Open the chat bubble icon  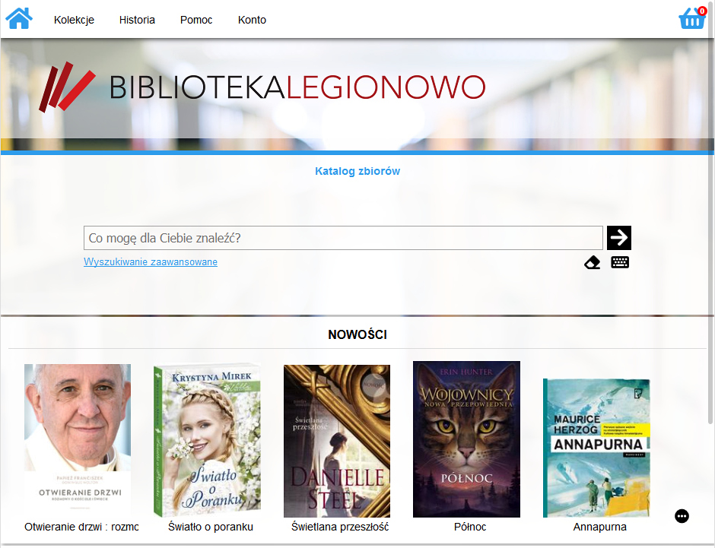pyautogui.click(x=682, y=516)
